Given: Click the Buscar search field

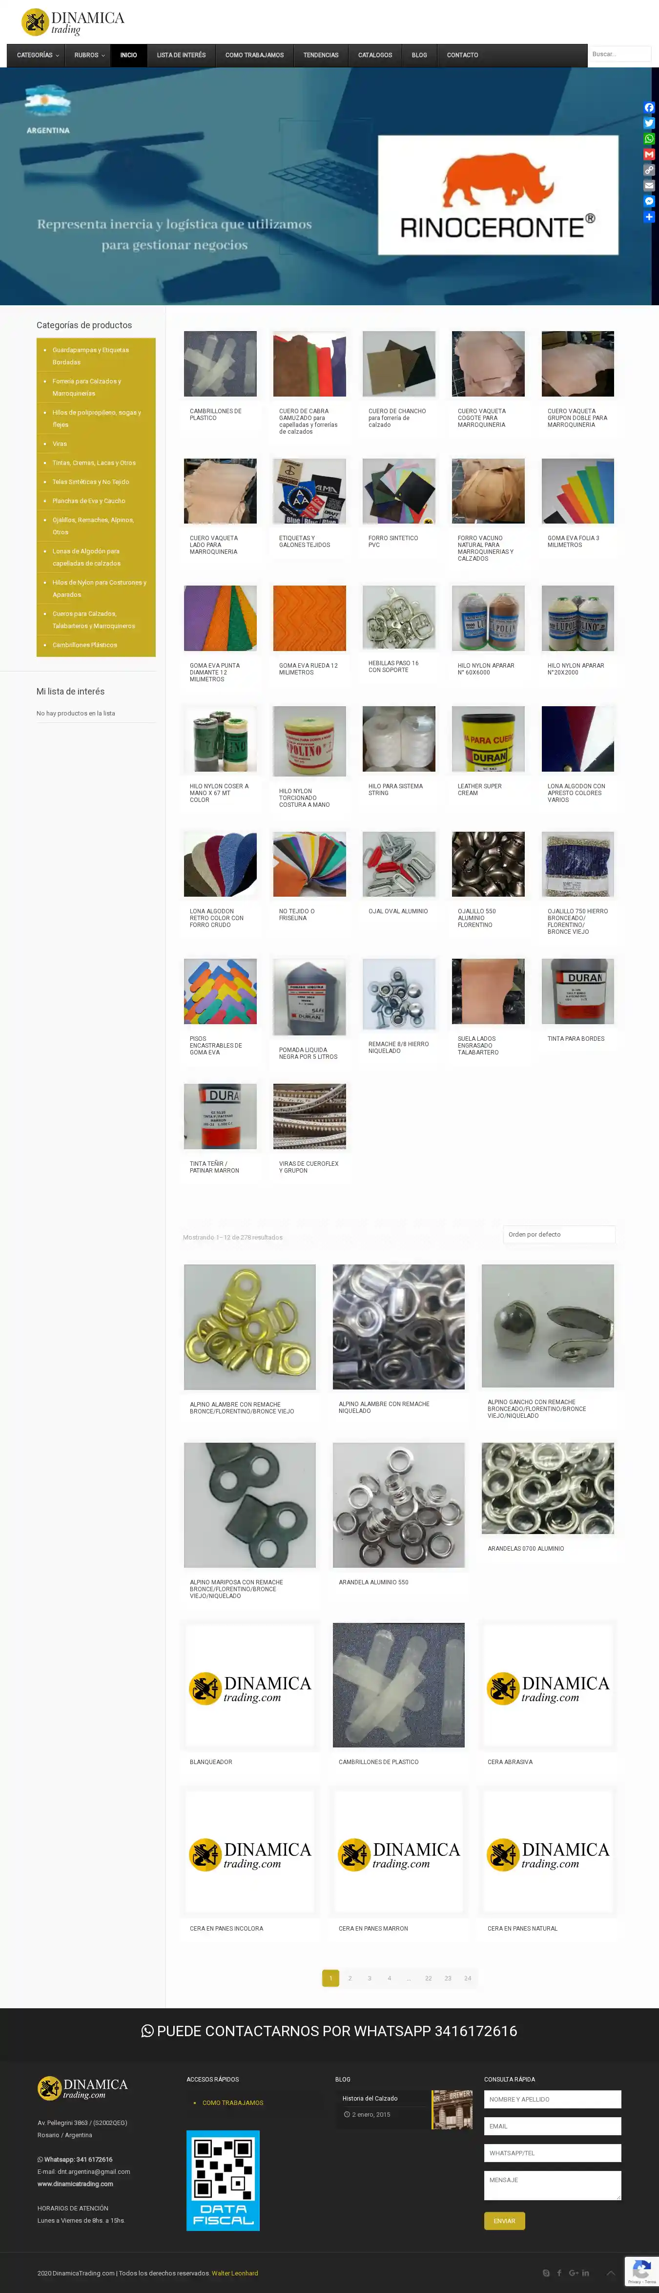Looking at the screenshot, I should pos(620,54).
